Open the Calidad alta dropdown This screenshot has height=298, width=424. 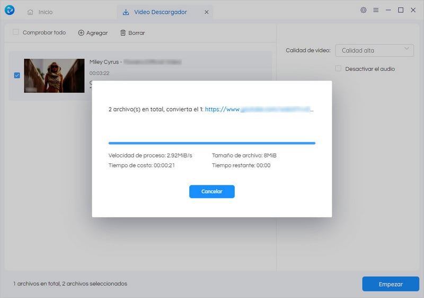click(375, 50)
